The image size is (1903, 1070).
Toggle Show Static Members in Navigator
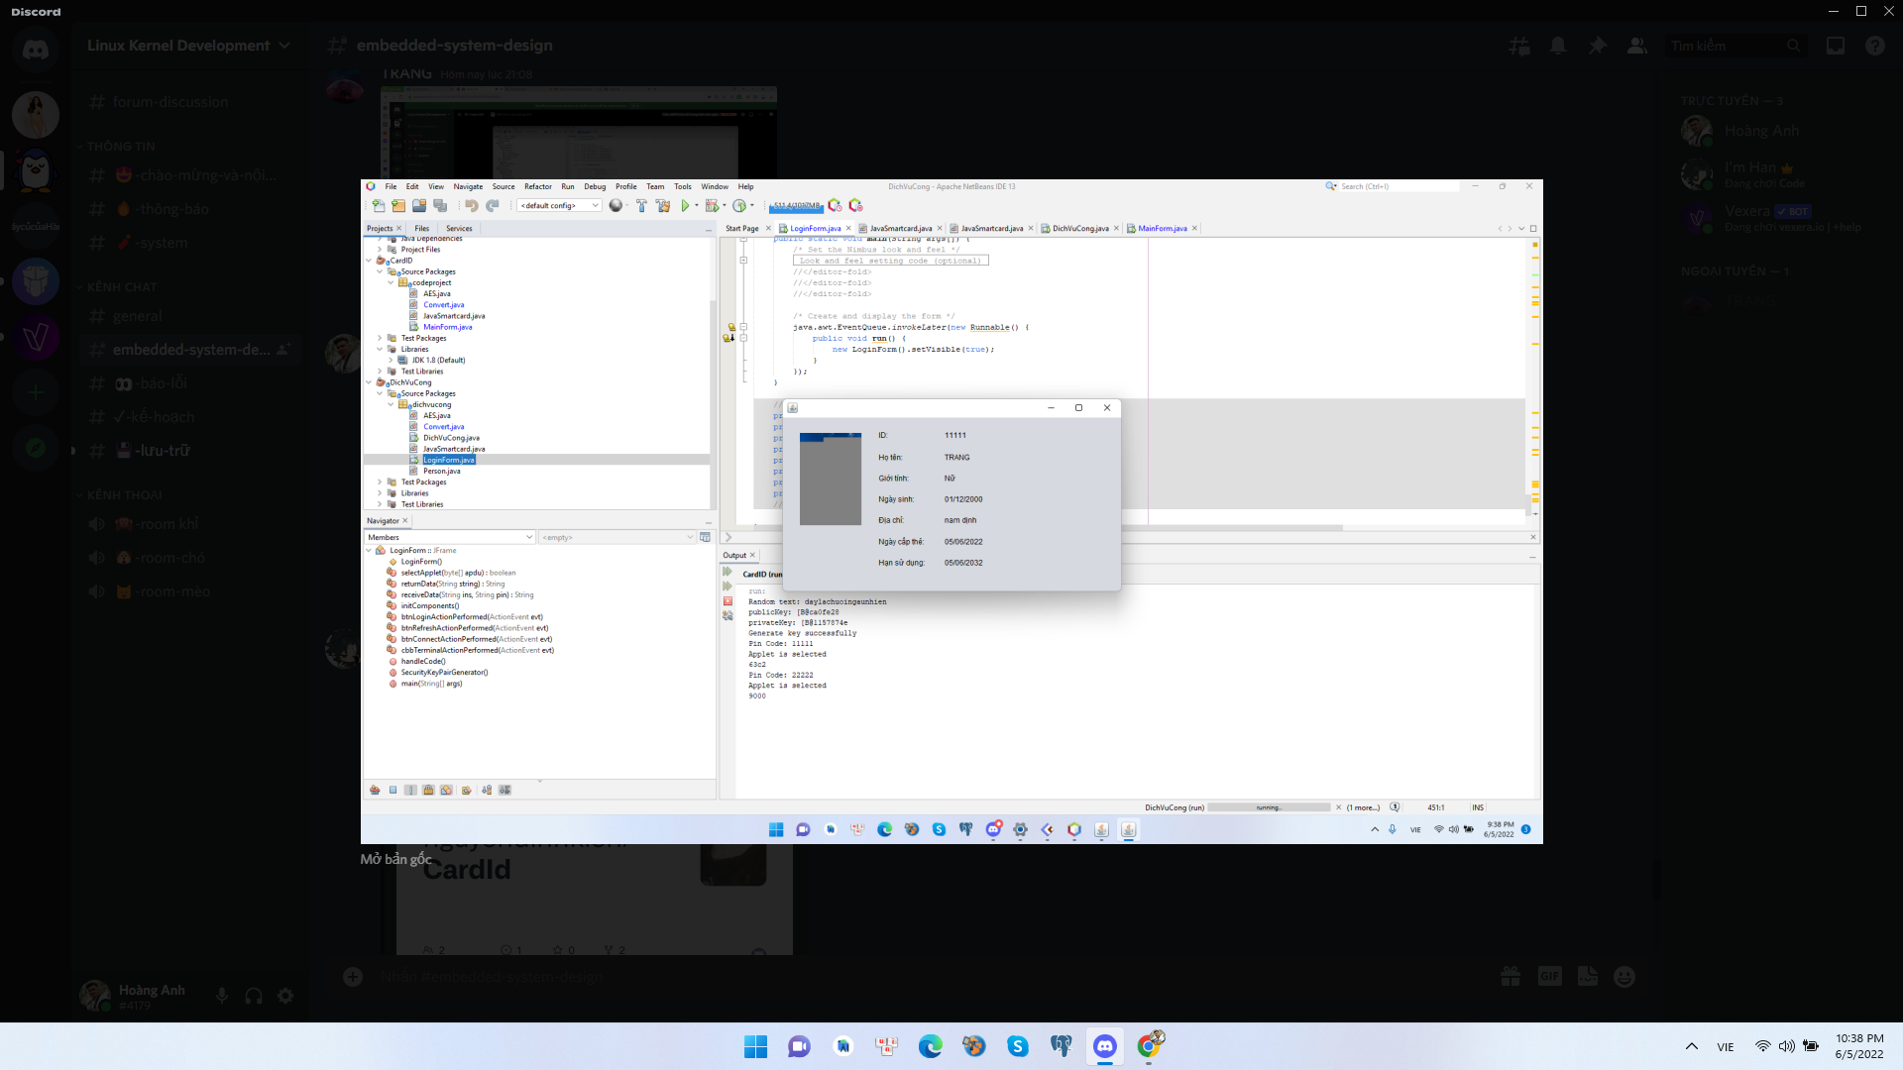coord(409,790)
